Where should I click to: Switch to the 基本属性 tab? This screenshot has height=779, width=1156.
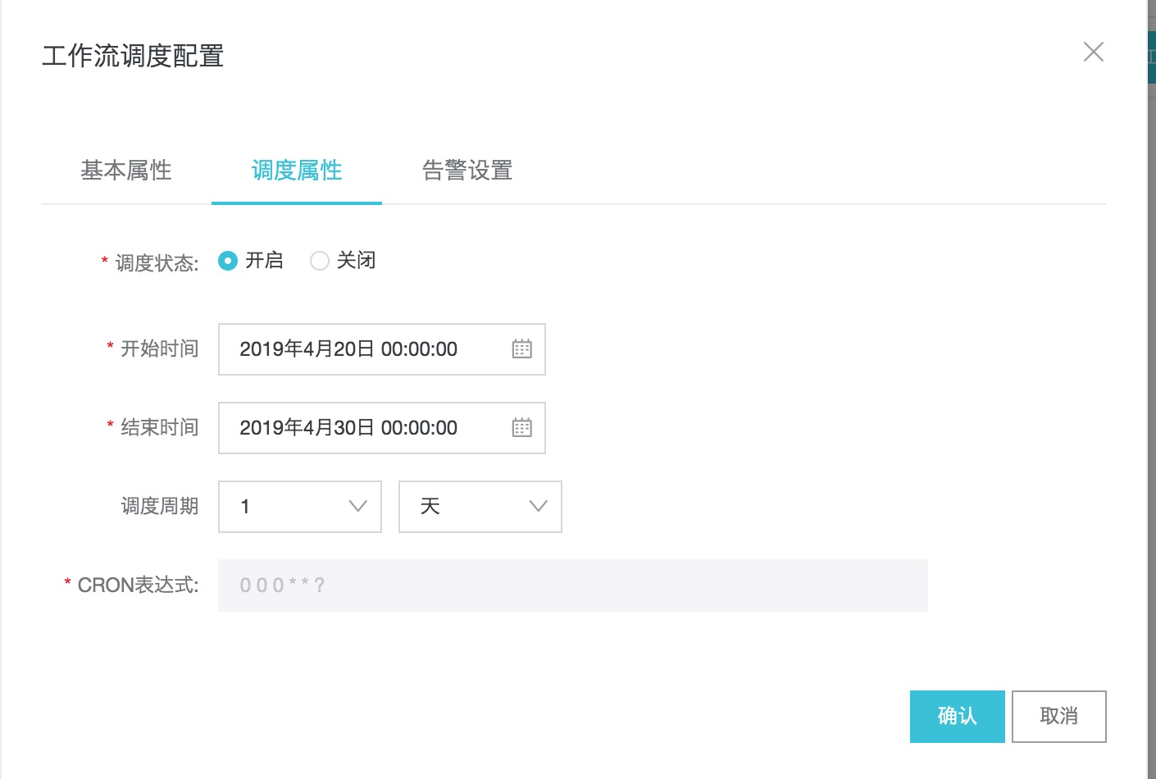125,171
